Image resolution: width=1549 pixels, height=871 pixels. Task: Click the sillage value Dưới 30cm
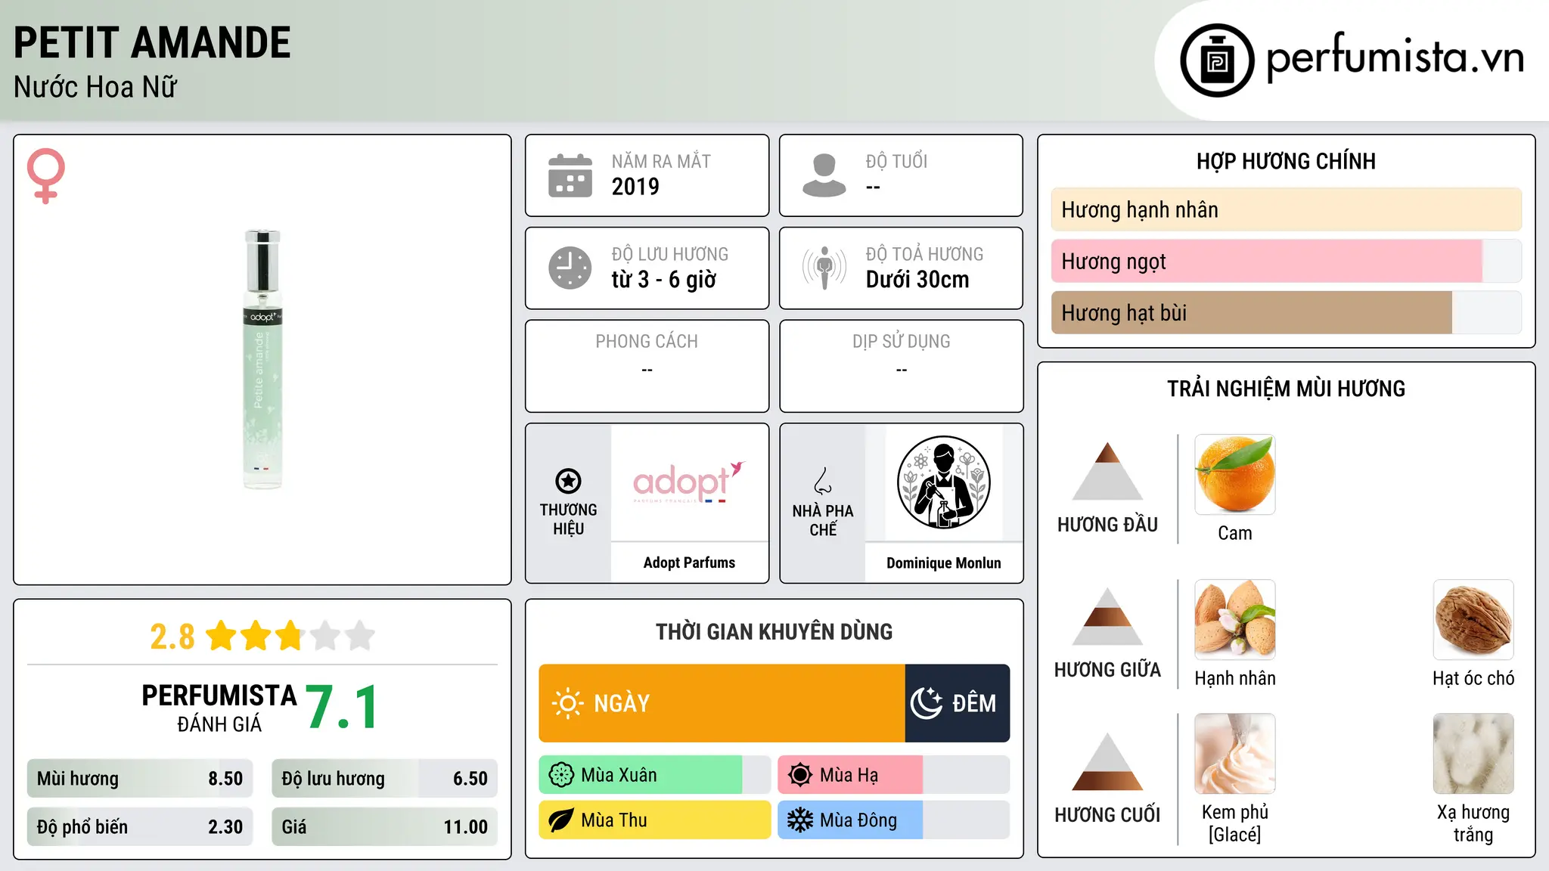point(917,280)
